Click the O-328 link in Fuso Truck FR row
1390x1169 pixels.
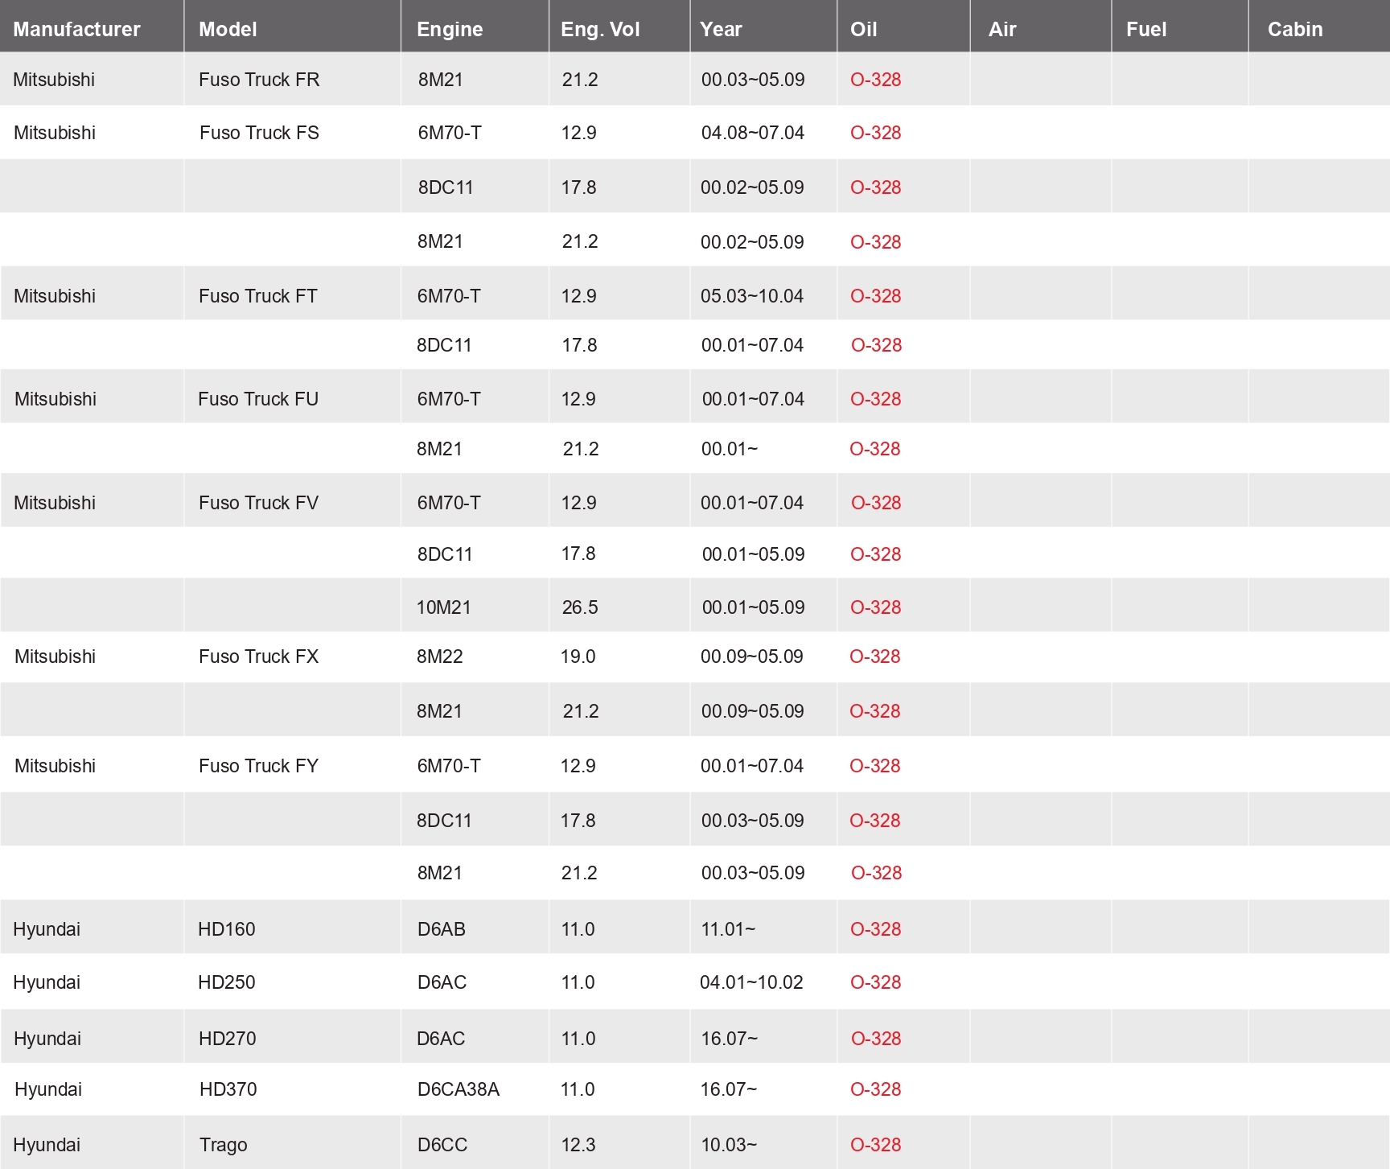coord(876,80)
